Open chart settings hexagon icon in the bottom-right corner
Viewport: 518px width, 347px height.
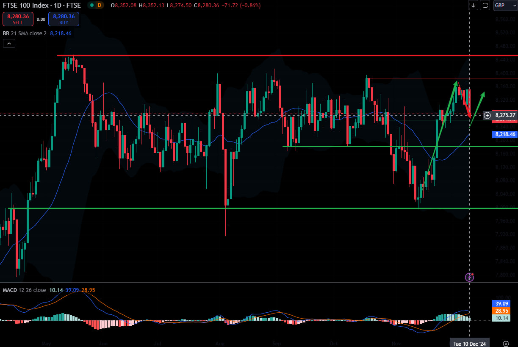point(506,343)
